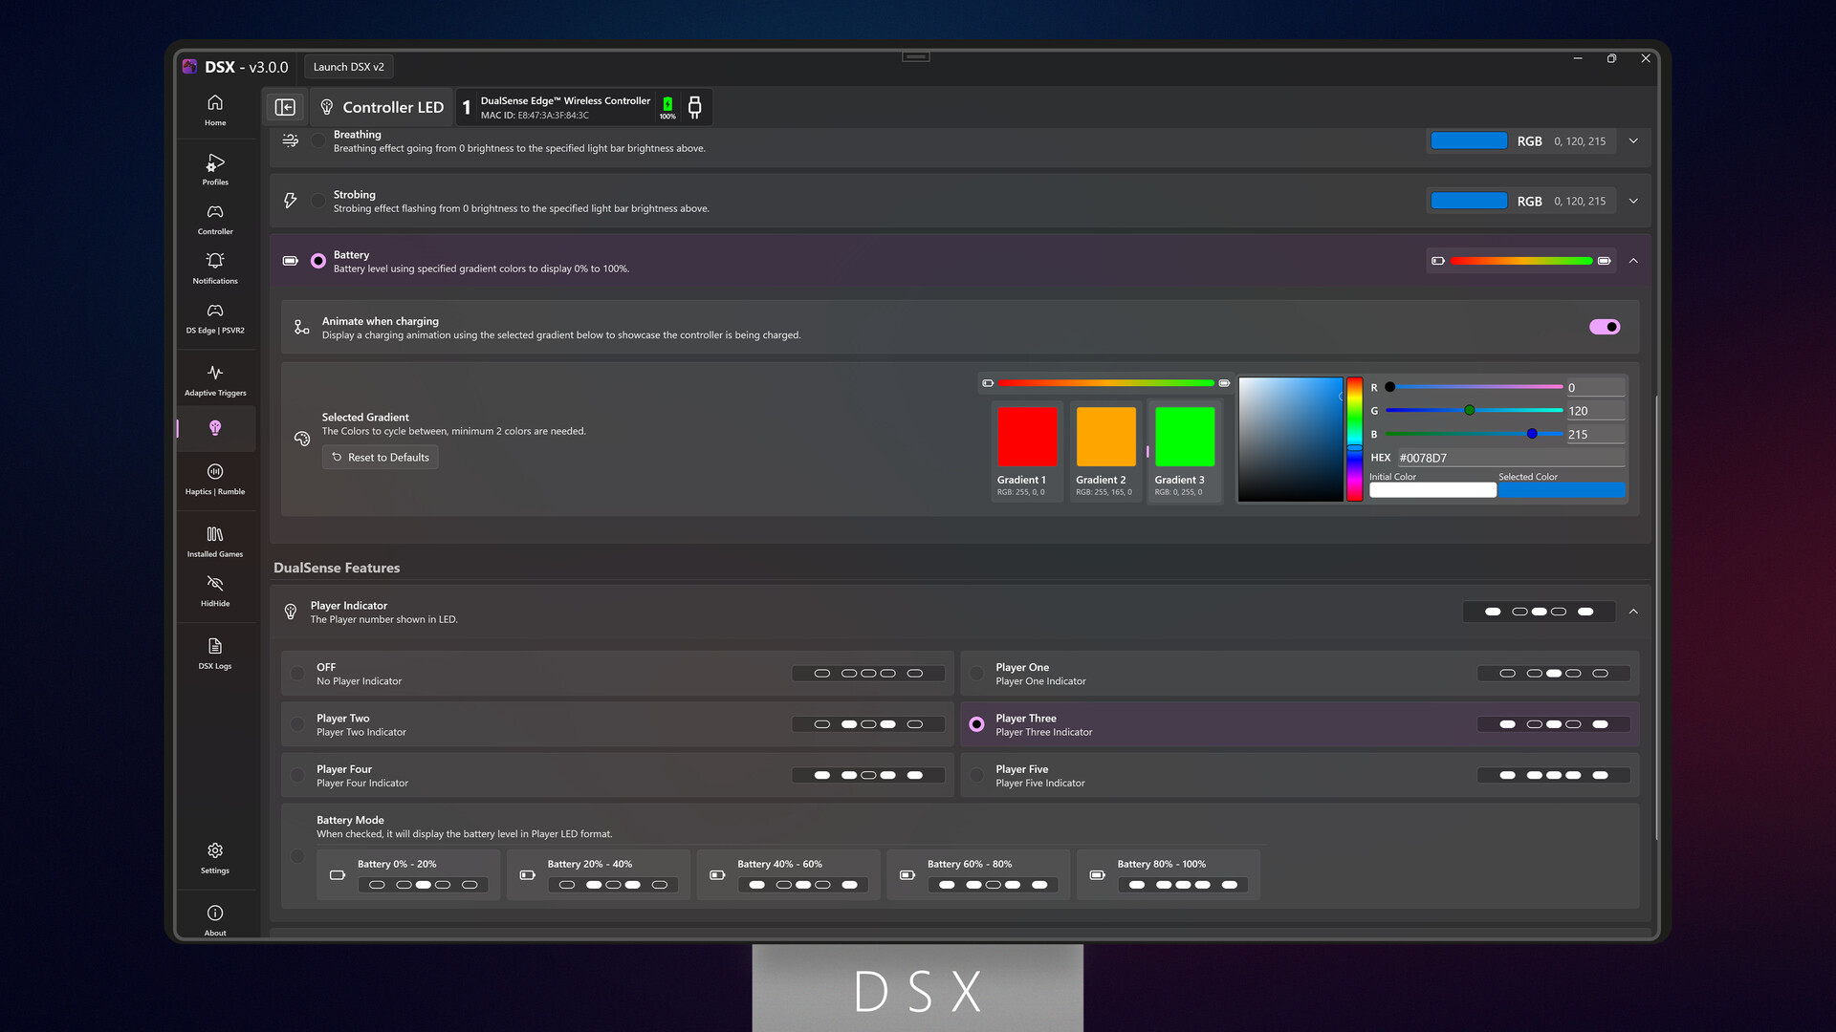The height and width of the screenshot is (1032, 1836).
Task: Check the Battery Mode checkbox
Action: (x=297, y=856)
